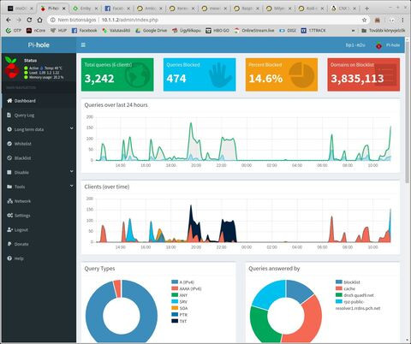Open the HUP bookmark

[58, 30]
